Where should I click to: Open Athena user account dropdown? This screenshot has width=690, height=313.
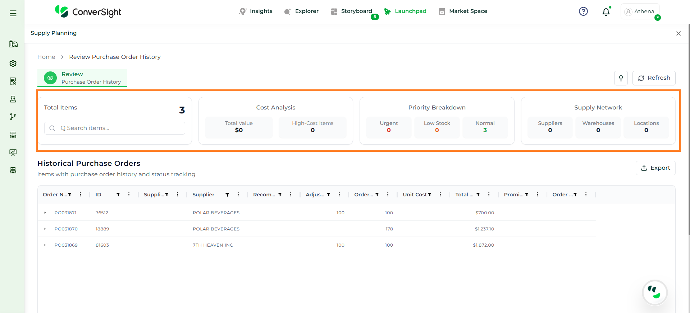[x=641, y=11]
